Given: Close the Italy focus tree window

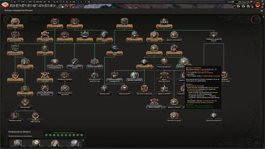Looking at the screenshot, I should click(262, 11).
